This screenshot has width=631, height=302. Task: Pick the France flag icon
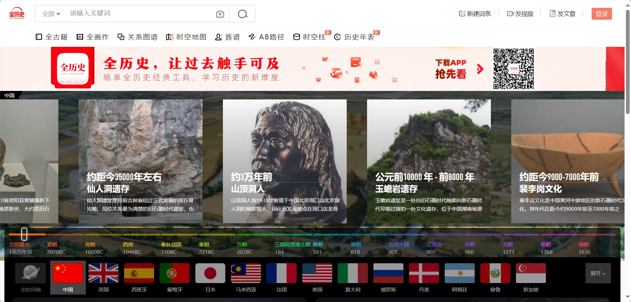click(282, 273)
